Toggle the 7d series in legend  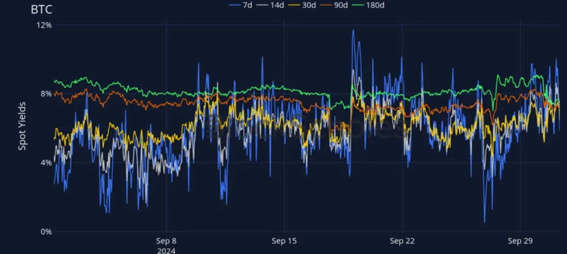click(241, 5)
